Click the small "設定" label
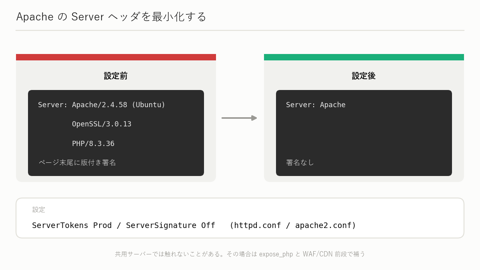This screenshot has width=480, height=270. 39,210
